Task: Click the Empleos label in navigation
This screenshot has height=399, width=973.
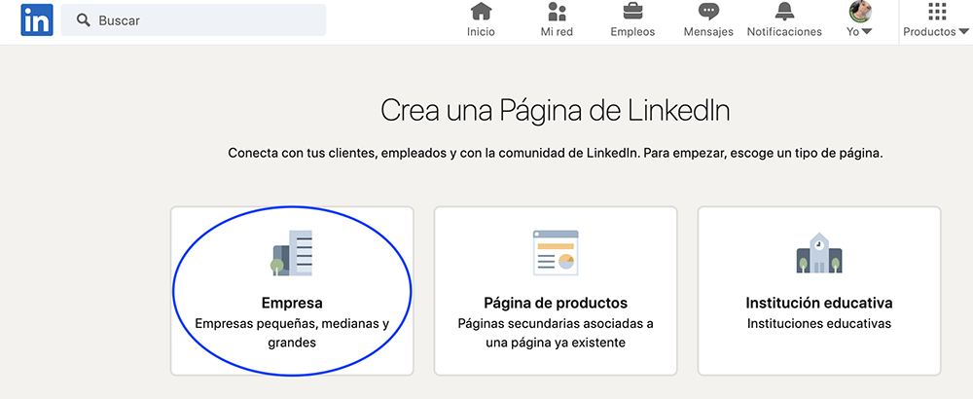Action: coord(632,32)
